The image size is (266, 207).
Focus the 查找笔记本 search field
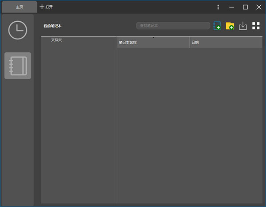173,26
